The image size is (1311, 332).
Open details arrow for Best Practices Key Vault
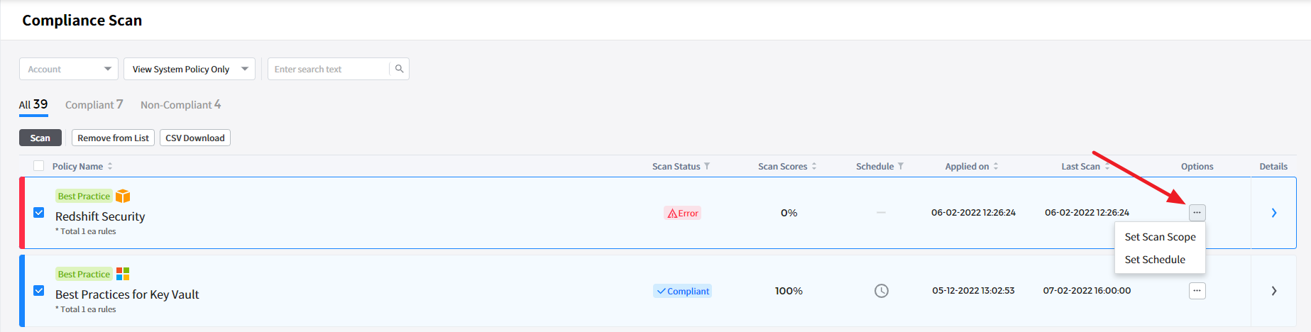click(x=1273, y=291)
